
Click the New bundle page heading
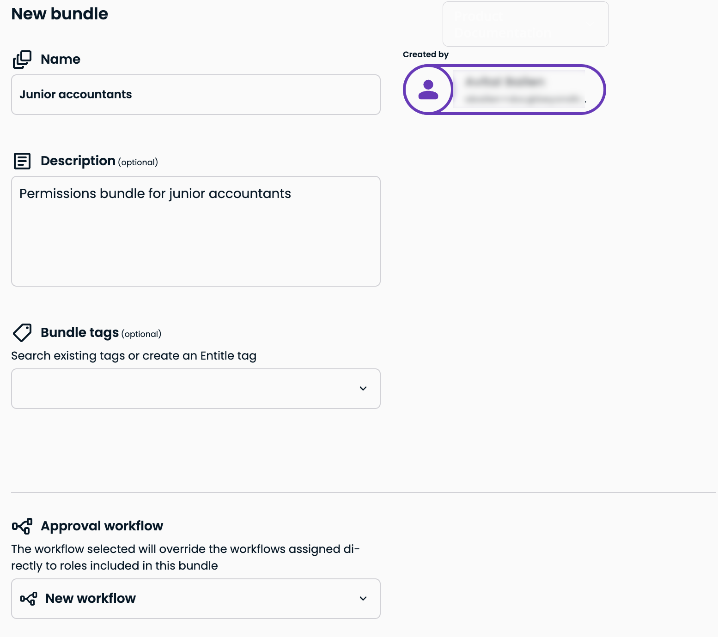coord(60,14)
